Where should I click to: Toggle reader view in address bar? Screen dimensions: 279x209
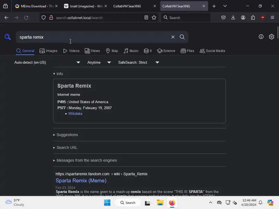(146, 18)
